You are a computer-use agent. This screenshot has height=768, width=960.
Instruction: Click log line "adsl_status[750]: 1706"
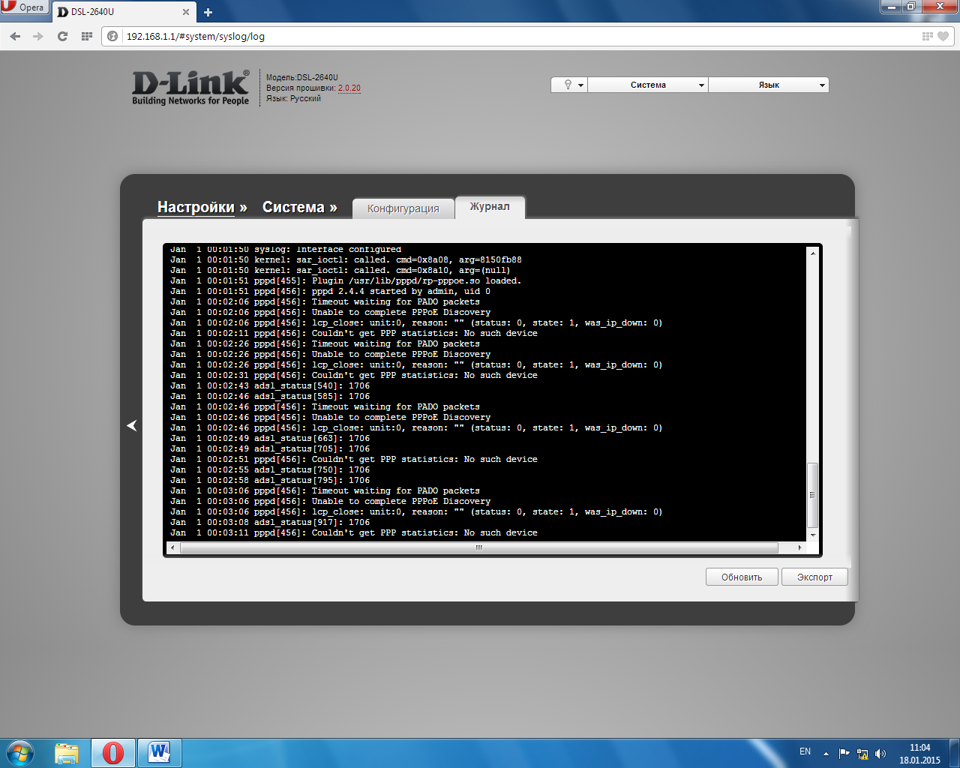(270, 469)
